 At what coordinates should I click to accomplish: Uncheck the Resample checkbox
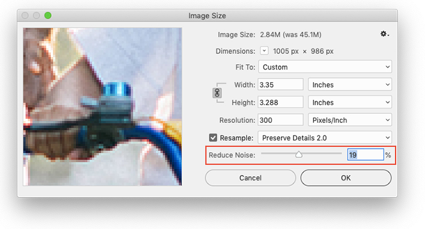[x=213, y=138]
